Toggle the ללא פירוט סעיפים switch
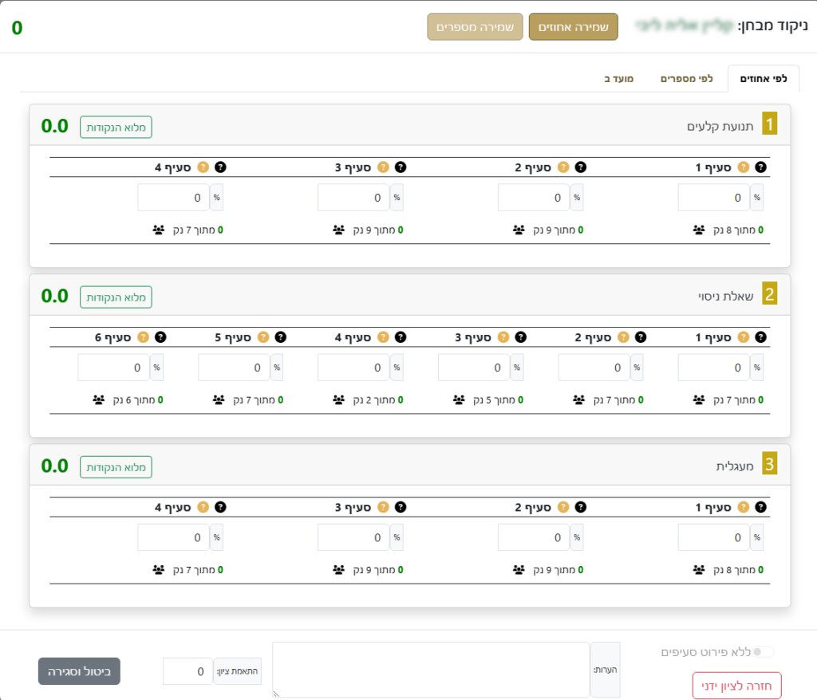 pyautogui.click(x=763, y=652)
